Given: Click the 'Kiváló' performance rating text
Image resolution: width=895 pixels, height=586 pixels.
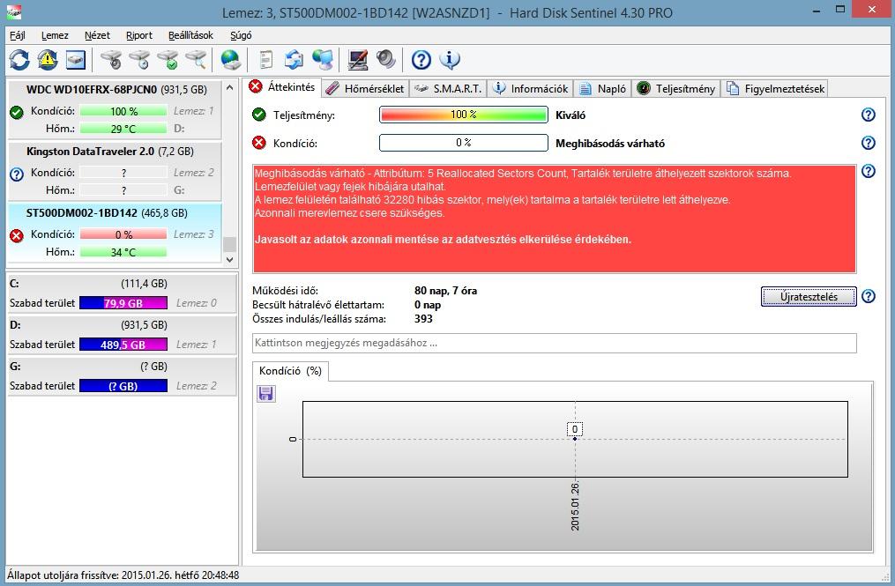Looking at the screenshot, I should (x=571, y=115).
